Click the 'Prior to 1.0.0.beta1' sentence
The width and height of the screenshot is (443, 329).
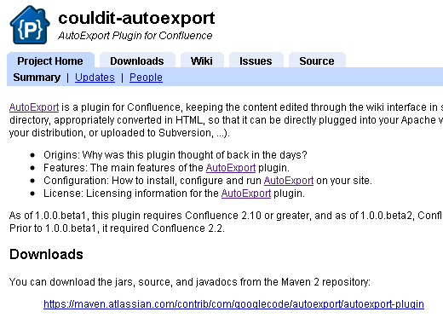(117, 228)
